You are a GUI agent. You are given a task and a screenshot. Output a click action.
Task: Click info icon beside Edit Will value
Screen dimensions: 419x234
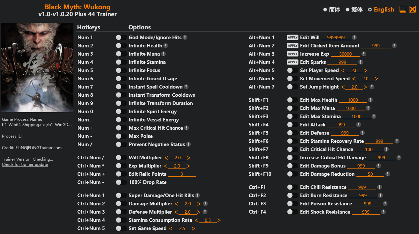click(354, 38)
